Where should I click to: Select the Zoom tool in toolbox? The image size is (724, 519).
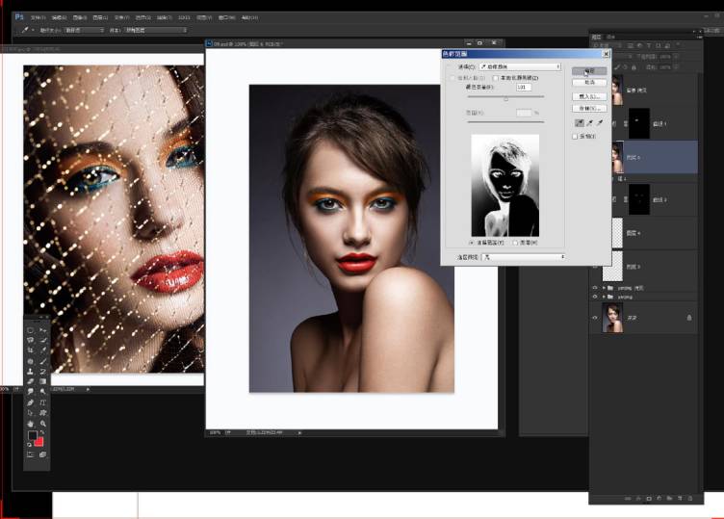(x=43, y=423)
